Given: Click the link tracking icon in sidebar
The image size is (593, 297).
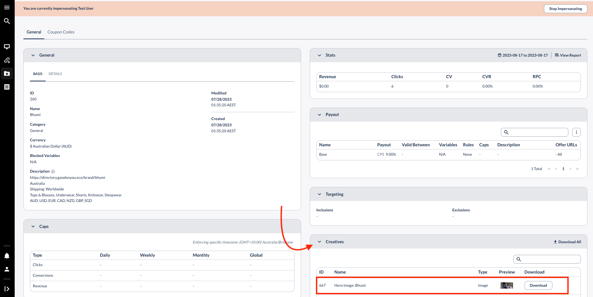Looking at the screenshot, I should [7, 60].
